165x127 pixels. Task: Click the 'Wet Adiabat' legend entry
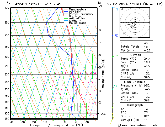[x=77, y=18]
